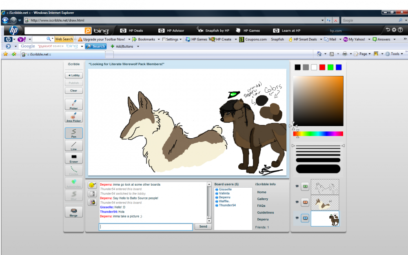The image size is (408, 255).
Task: Select layer 2 number button
Action: tap(305, 202)
